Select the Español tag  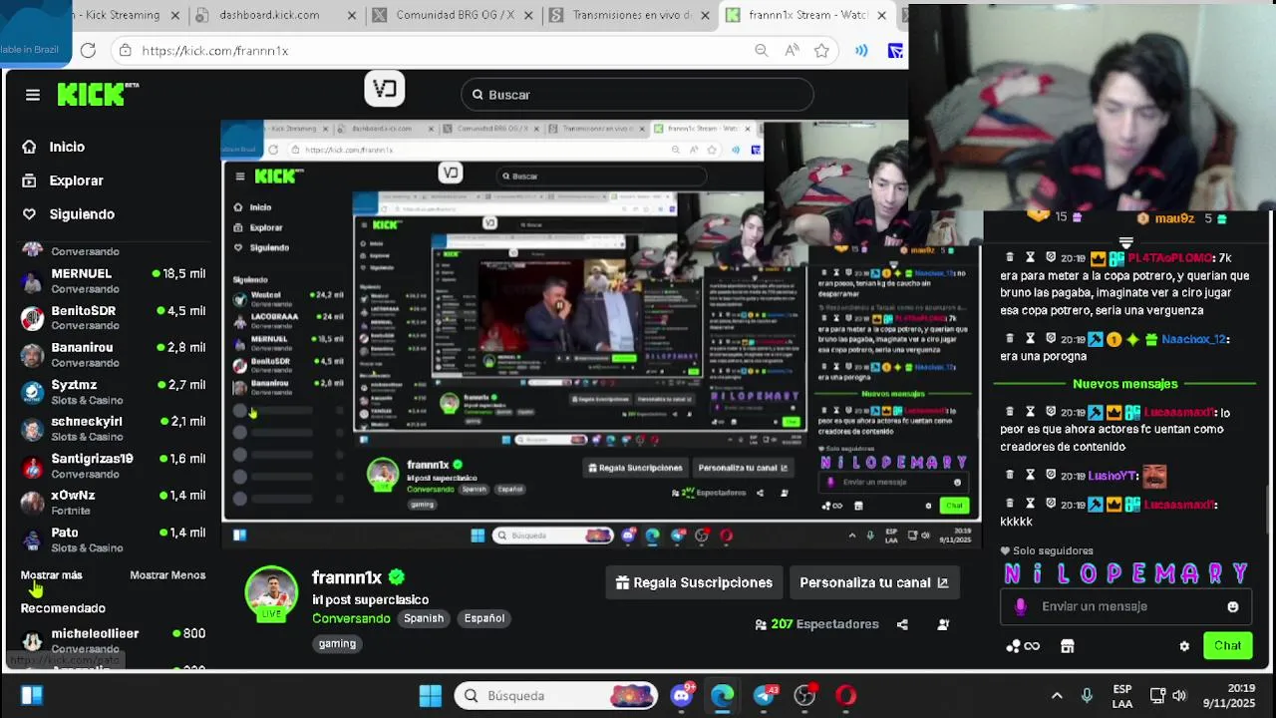[484, 618]
